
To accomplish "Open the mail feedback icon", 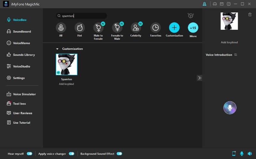I will 221,4.
